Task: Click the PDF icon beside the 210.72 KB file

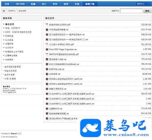Action: 47,54
